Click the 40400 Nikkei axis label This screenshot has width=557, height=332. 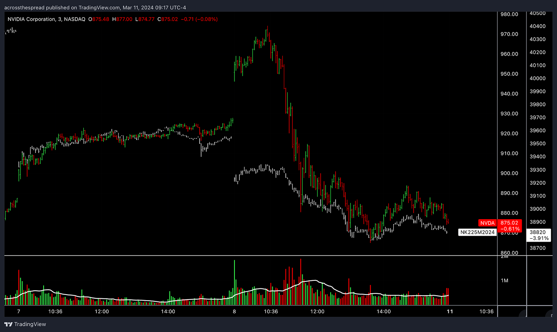[x=537, y=26]
